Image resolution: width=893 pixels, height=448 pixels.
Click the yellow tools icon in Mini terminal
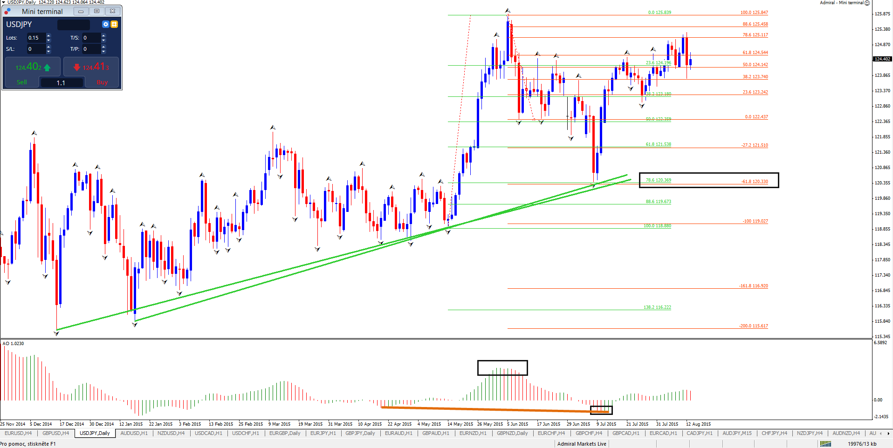pos(114,24)
